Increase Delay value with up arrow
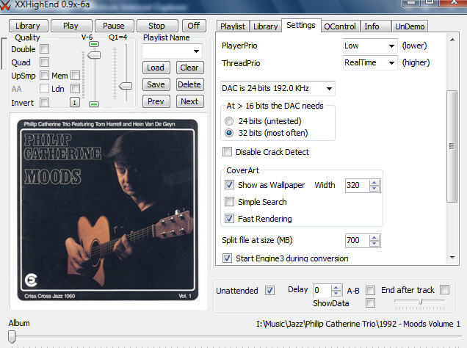 (x=336, y=288)
